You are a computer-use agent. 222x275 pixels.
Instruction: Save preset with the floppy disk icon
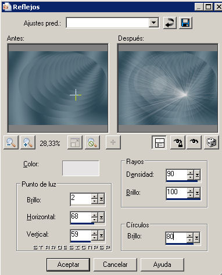pos(185,23)
